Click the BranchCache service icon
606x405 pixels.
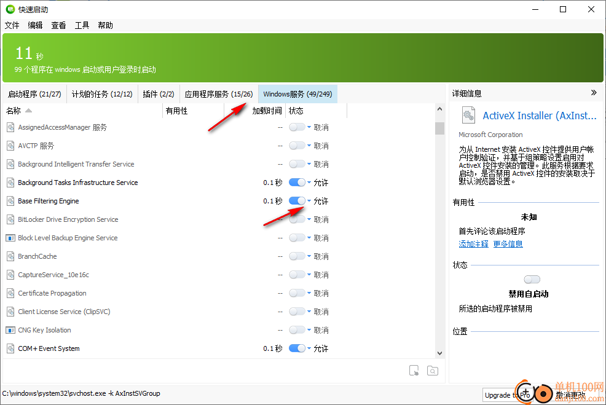point(10,256)
